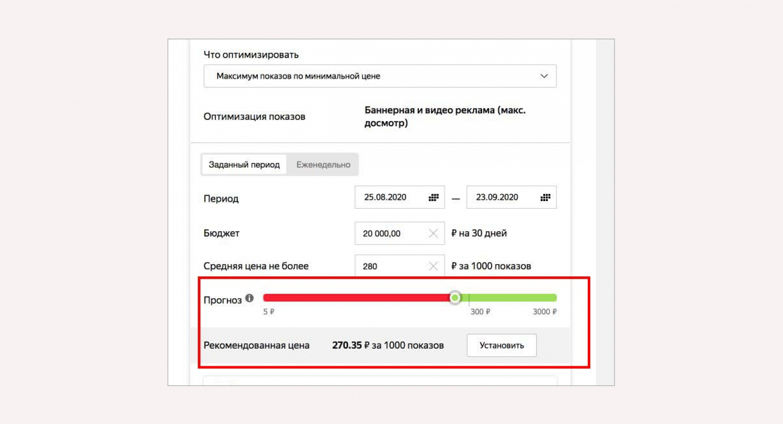Click the green section of the forecast slider

[x=514, y=297]
